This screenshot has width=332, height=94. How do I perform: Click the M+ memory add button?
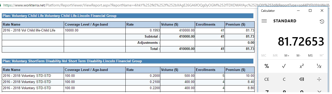287,55
